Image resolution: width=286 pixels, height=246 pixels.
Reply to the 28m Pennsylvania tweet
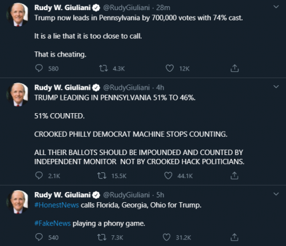click(39, 68)
